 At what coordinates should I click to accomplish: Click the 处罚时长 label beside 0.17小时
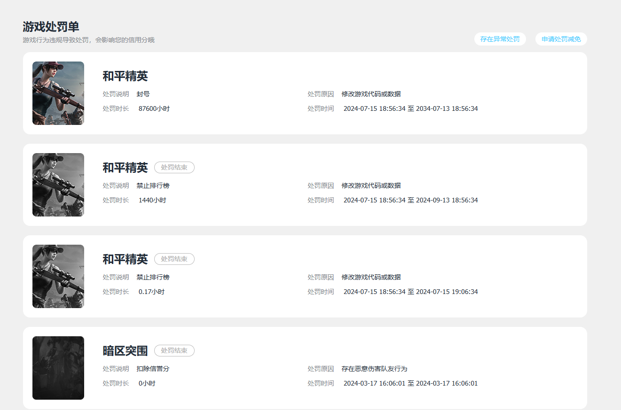tap(116, 292)
